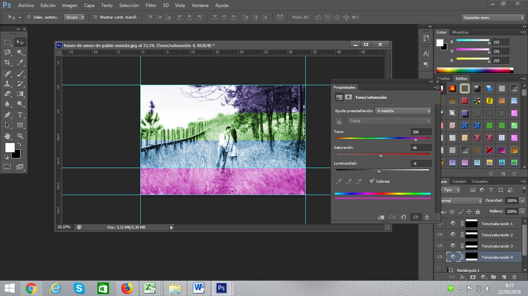Select Tono/saturación 2 layer mask thumbnail

click(472, 235)
